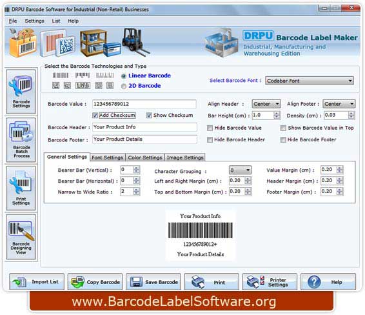Click the last 2D barcode sample icon

pos(110,85)
